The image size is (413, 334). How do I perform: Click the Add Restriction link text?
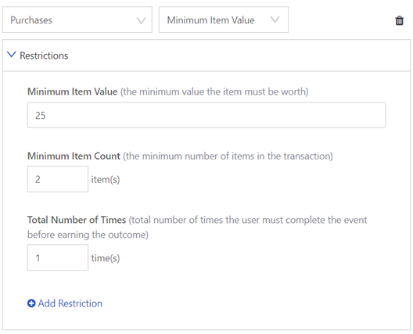70,303
